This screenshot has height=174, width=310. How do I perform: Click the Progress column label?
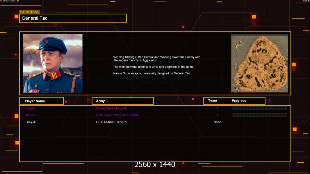point(239,101)
